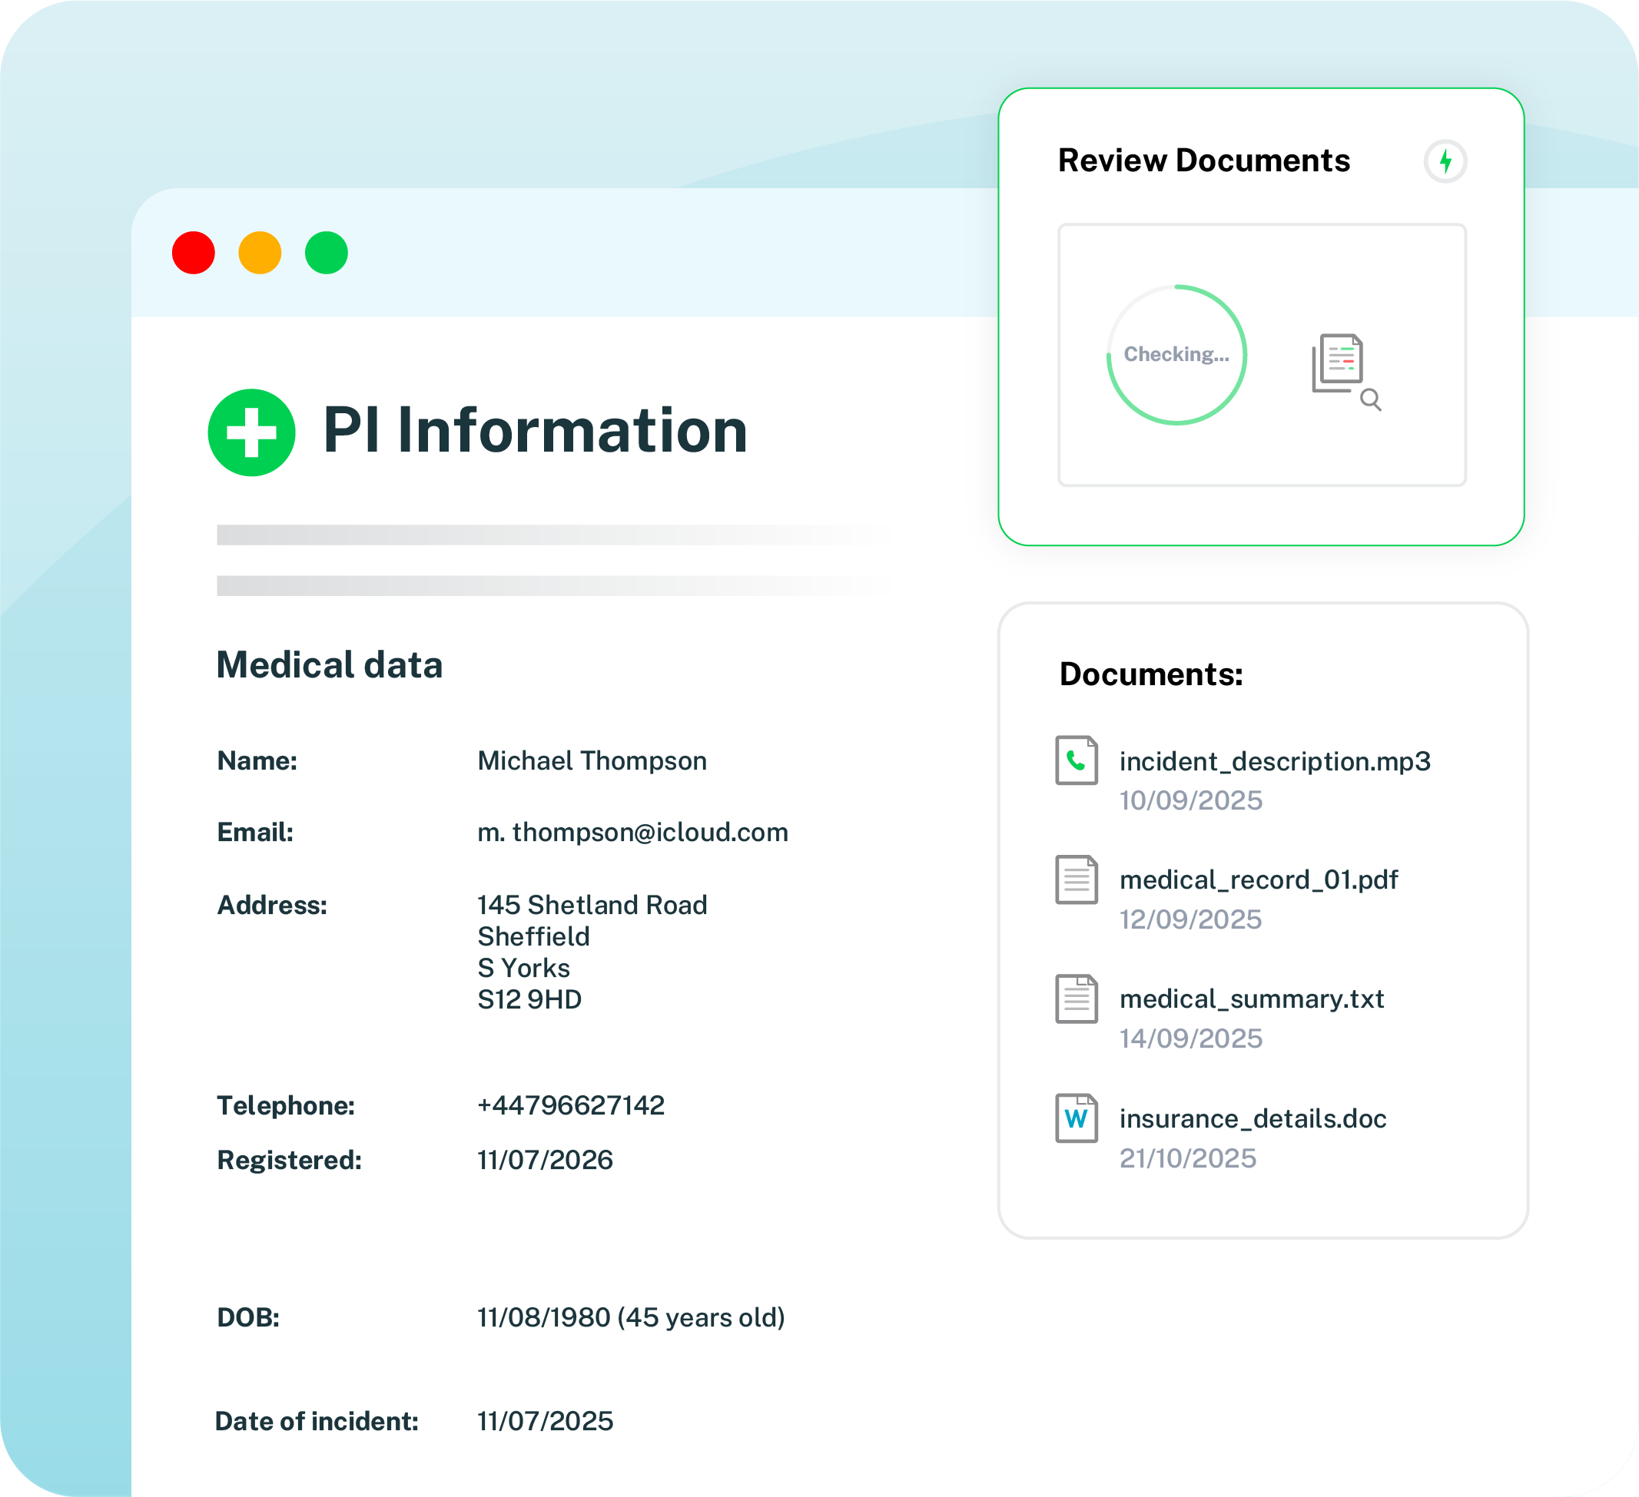Click the Word icon for insurance_details.doc
The width and height of the screenshot is (1639, 1497).
[1077, 1118]
